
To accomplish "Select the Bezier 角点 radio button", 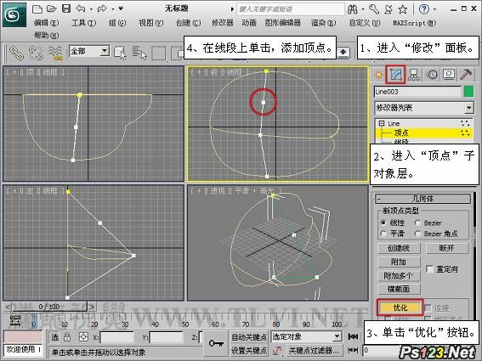I will pyautogui.click(x=417, y=234).
